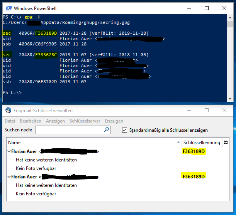Minimize the Enigmail key management window
This screenshot has width=236, height=215.
189,110
